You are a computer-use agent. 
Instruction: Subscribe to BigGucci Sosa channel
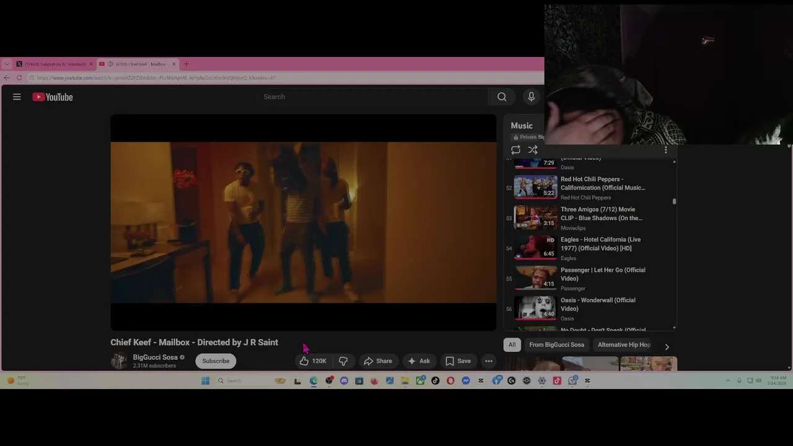(216, 361)
